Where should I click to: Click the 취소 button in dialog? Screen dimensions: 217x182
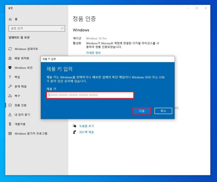coord(163,111)
